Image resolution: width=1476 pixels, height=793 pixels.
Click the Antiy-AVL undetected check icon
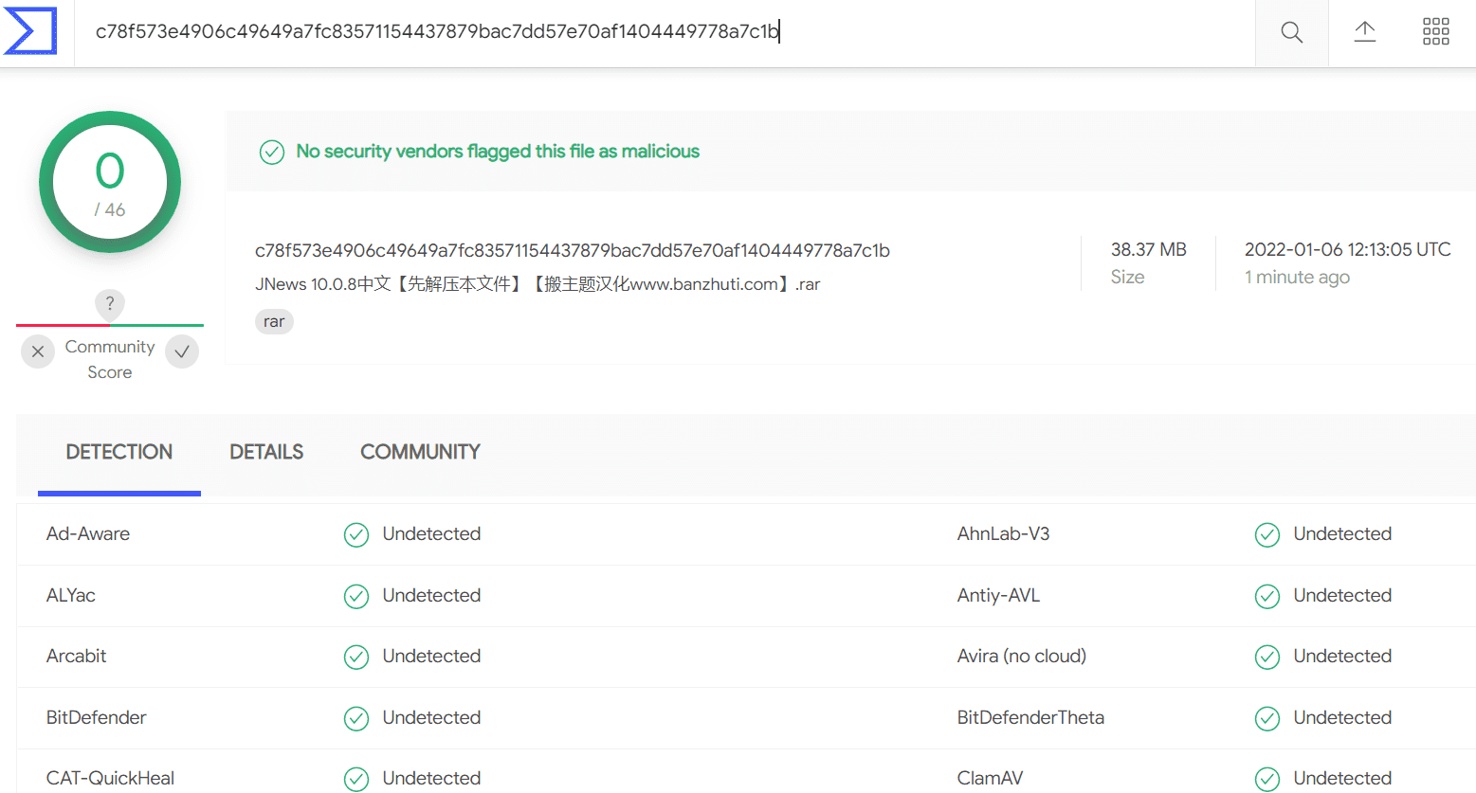[1267, 596]
